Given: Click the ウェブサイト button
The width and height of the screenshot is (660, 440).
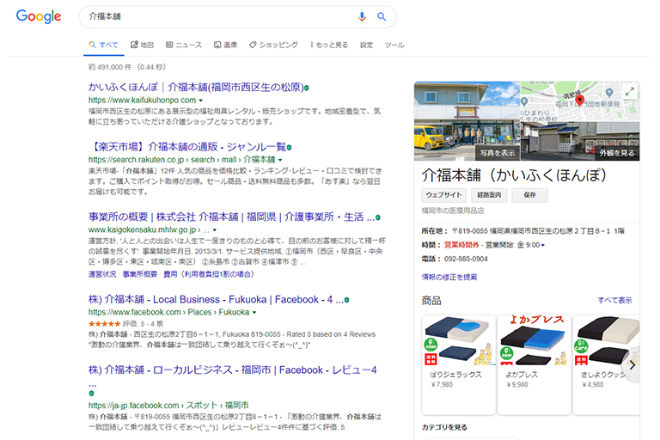Looking at the screenshot, I should pyautogui.click(x=444, y=195).
